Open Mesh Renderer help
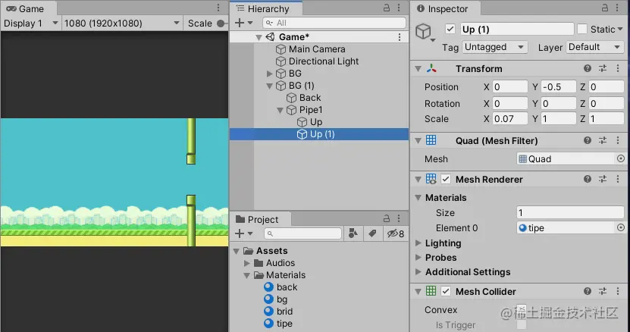Viewport: 630px width, 332px height. pyautogui.click(x=588, y=179)
